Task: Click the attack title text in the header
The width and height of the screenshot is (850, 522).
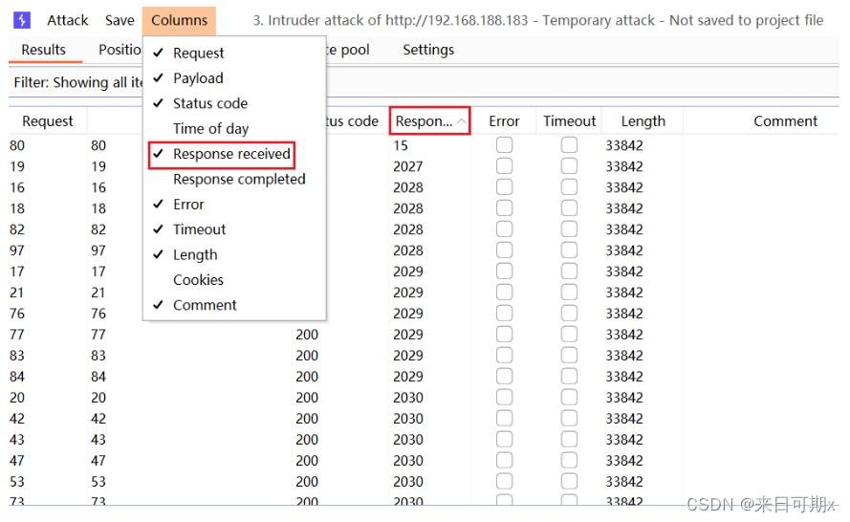Action: click(537, 21)
